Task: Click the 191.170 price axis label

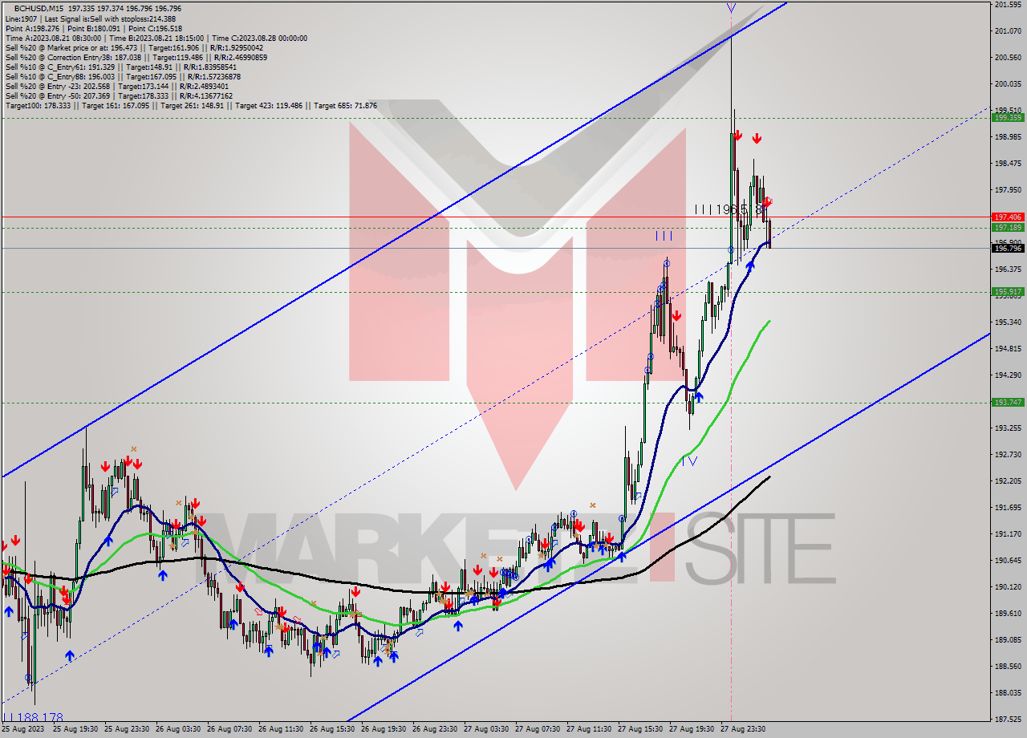Action: point(1007,534)
